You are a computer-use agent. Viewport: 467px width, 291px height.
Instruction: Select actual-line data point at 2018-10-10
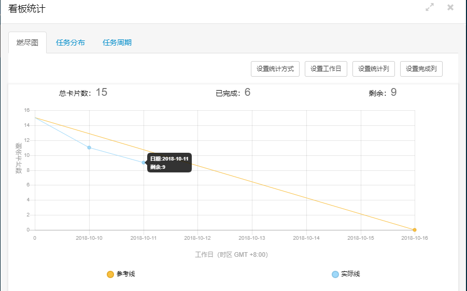tap(89, 148)
